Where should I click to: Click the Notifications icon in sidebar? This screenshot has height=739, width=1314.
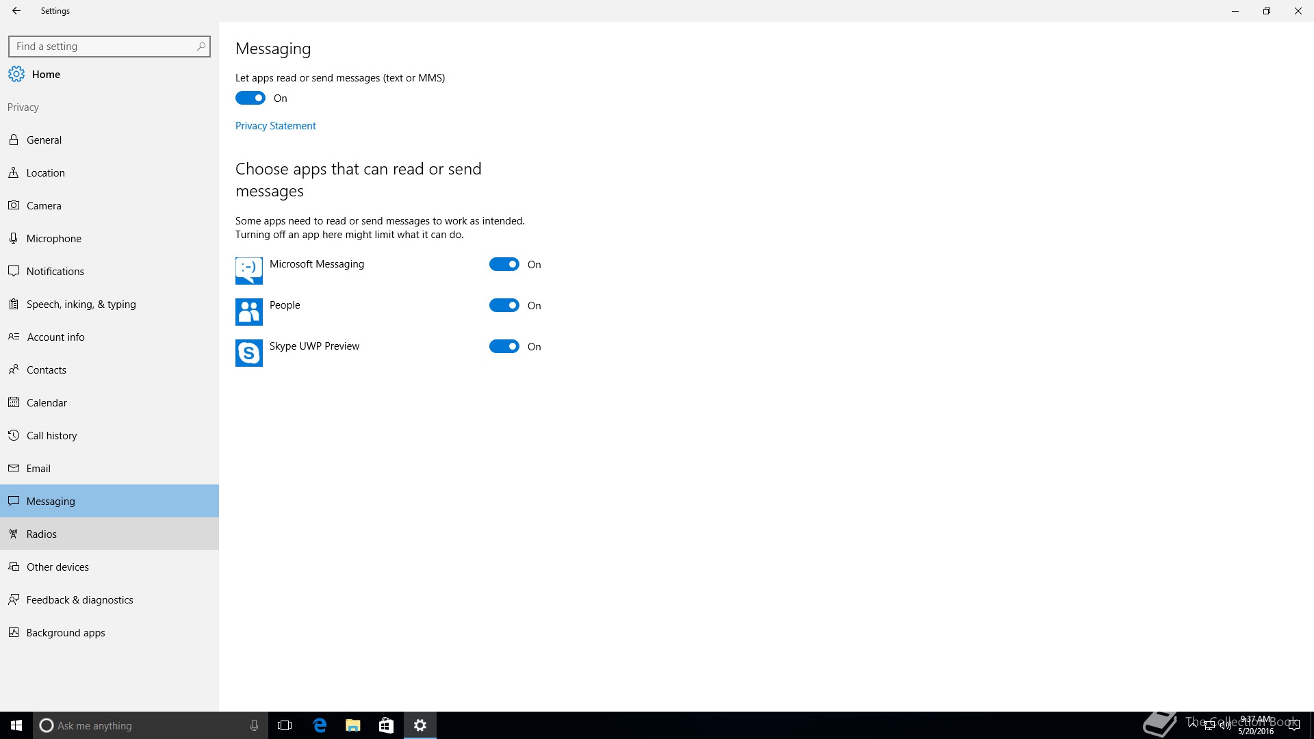(x=14, y=271)
